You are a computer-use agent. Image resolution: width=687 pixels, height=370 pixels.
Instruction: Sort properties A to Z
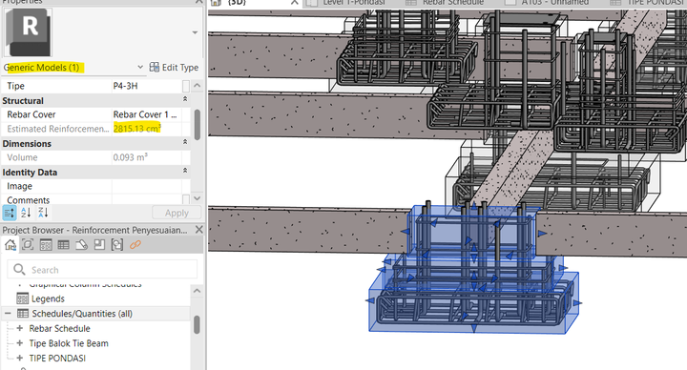pos(26,213)
